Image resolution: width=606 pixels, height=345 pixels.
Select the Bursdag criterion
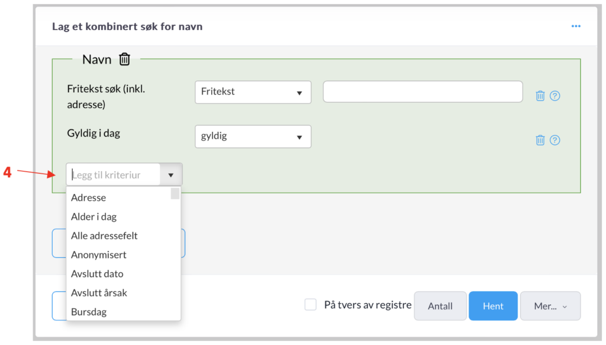tap(89, 311)
